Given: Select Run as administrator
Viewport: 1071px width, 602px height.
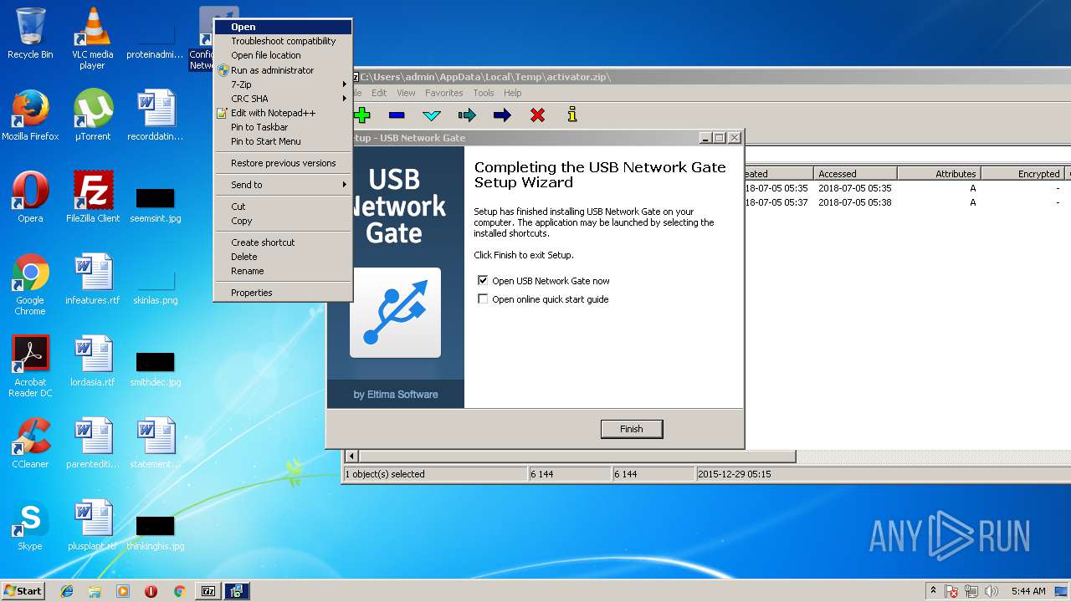Looking at the screenshot, I should pyautogui.click(x=283, y=70).
